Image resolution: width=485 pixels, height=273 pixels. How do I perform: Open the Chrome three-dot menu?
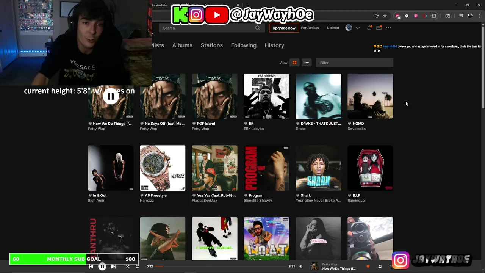(x=479, y=16)
